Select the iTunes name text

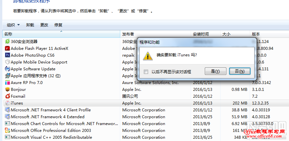pos(17,103)
